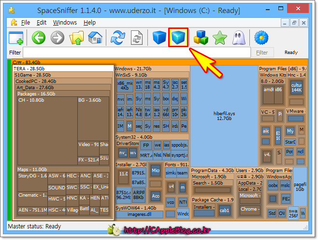Select the imageres.dll file block
Viewport: 318px width, 240px height.
139,214
